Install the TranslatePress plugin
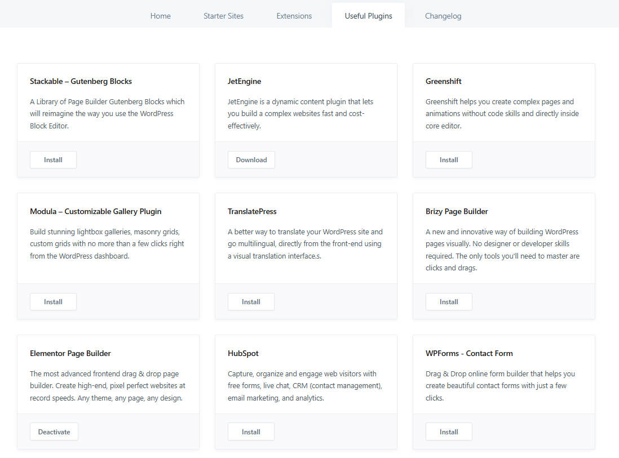619x458 pixels. pos(251,302)
